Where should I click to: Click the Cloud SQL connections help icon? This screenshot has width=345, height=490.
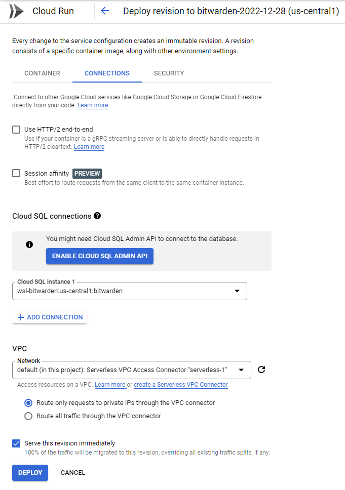(97, 216)
